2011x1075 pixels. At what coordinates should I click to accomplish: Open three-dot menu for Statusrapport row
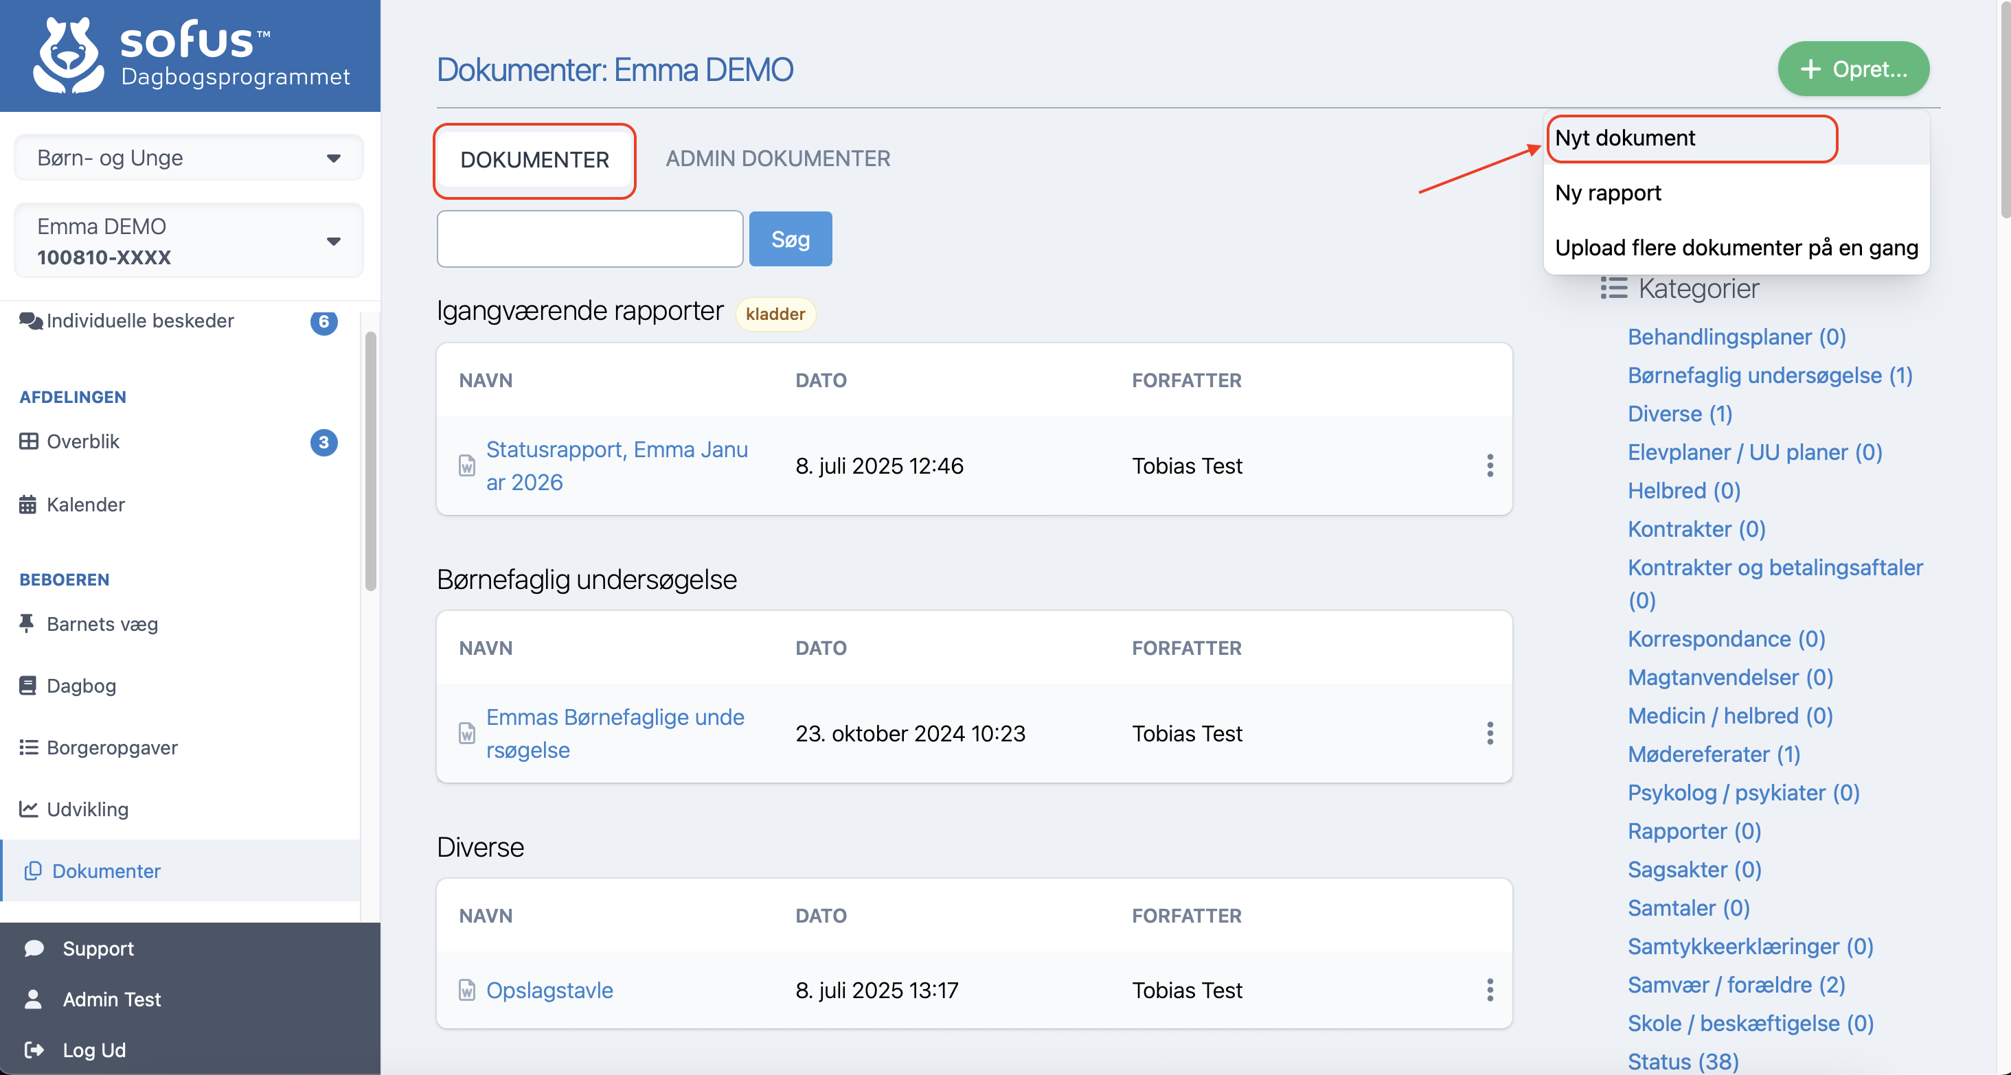pyautogui.click(x=1490, y=465)
